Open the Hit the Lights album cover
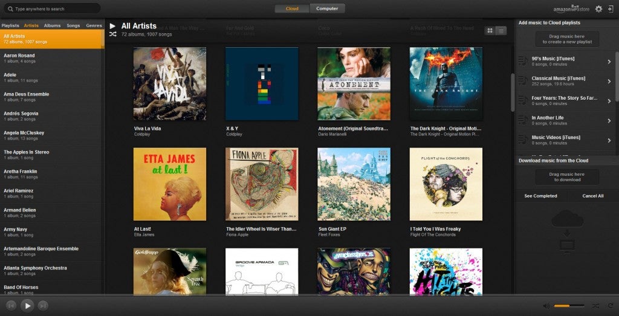Viewport: 619px width, 316px height. pyautogui.click(x=446, y=271)
